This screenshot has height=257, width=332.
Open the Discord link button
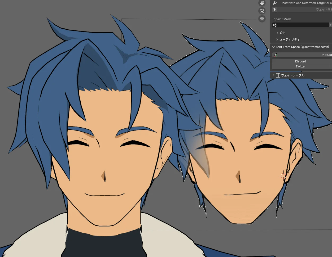[300, 61]
